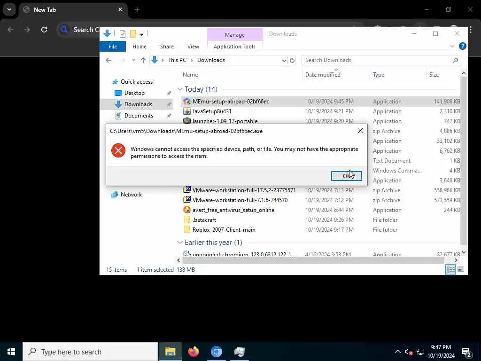This screenshot has width=481, height=361.
Task: Expand the ribbon with chevron
Action: (x=452, y=47)
